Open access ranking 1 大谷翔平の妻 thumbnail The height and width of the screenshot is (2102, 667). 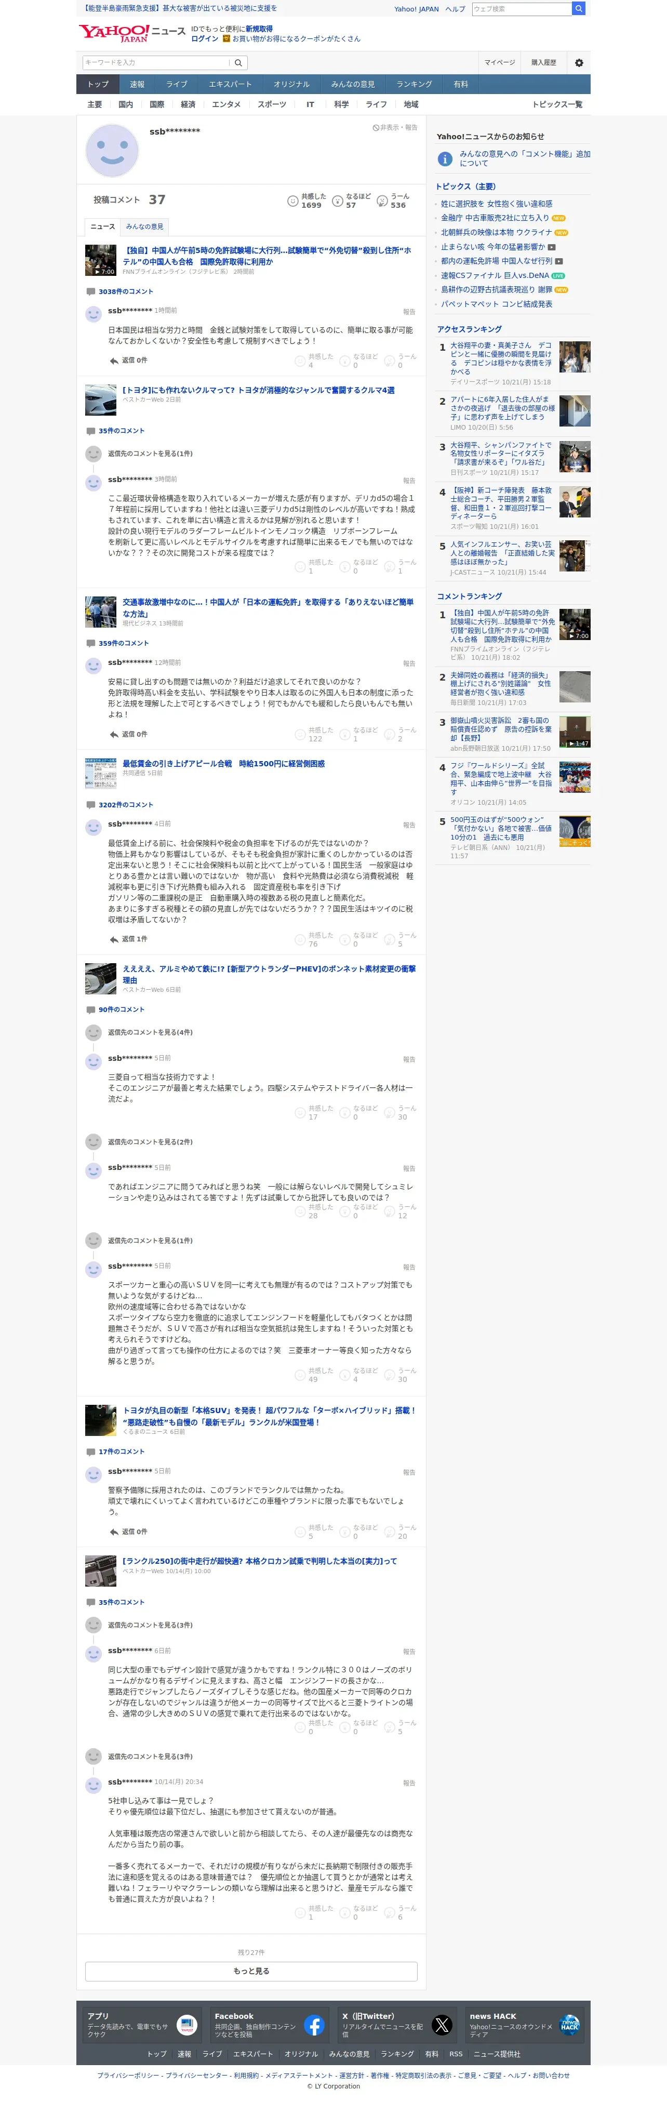575,357
